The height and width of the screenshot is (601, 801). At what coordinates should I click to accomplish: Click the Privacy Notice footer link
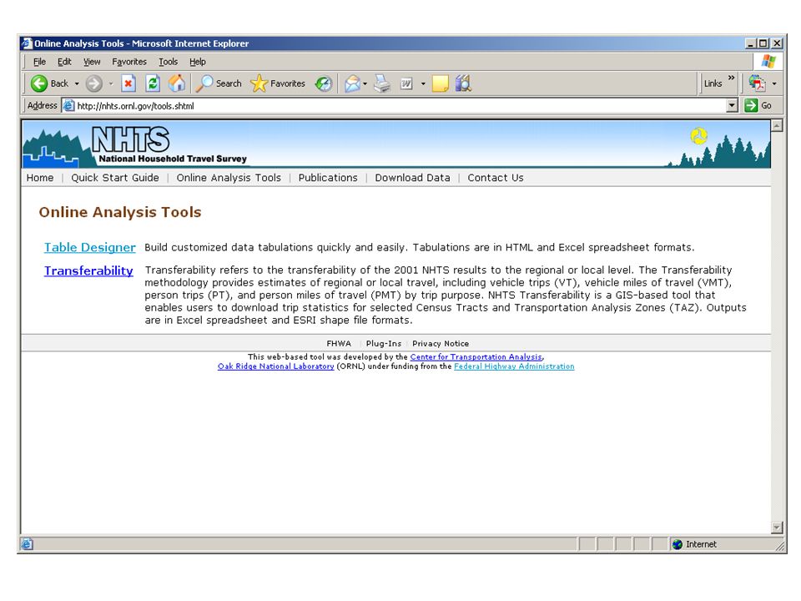point(441,343)
